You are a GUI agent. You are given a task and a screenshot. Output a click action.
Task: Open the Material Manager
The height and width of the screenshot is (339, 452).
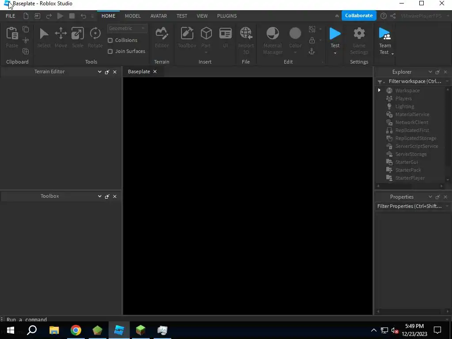click(x=272, y=34)
